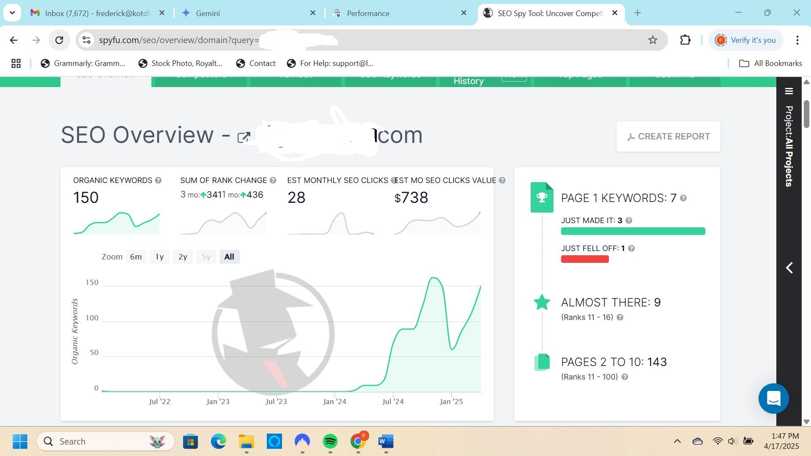Open the SpyFu chat support bubble
This screenshot has height=456, width=811.
coord(773,398)
